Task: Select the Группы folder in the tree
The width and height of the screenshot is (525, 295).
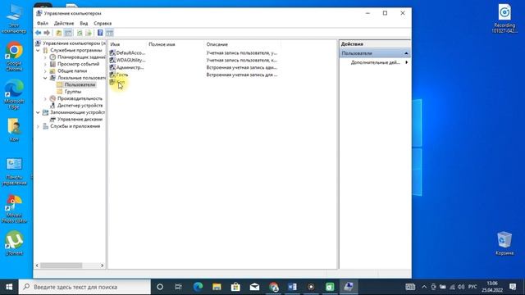Action: [x=73, y=92]
